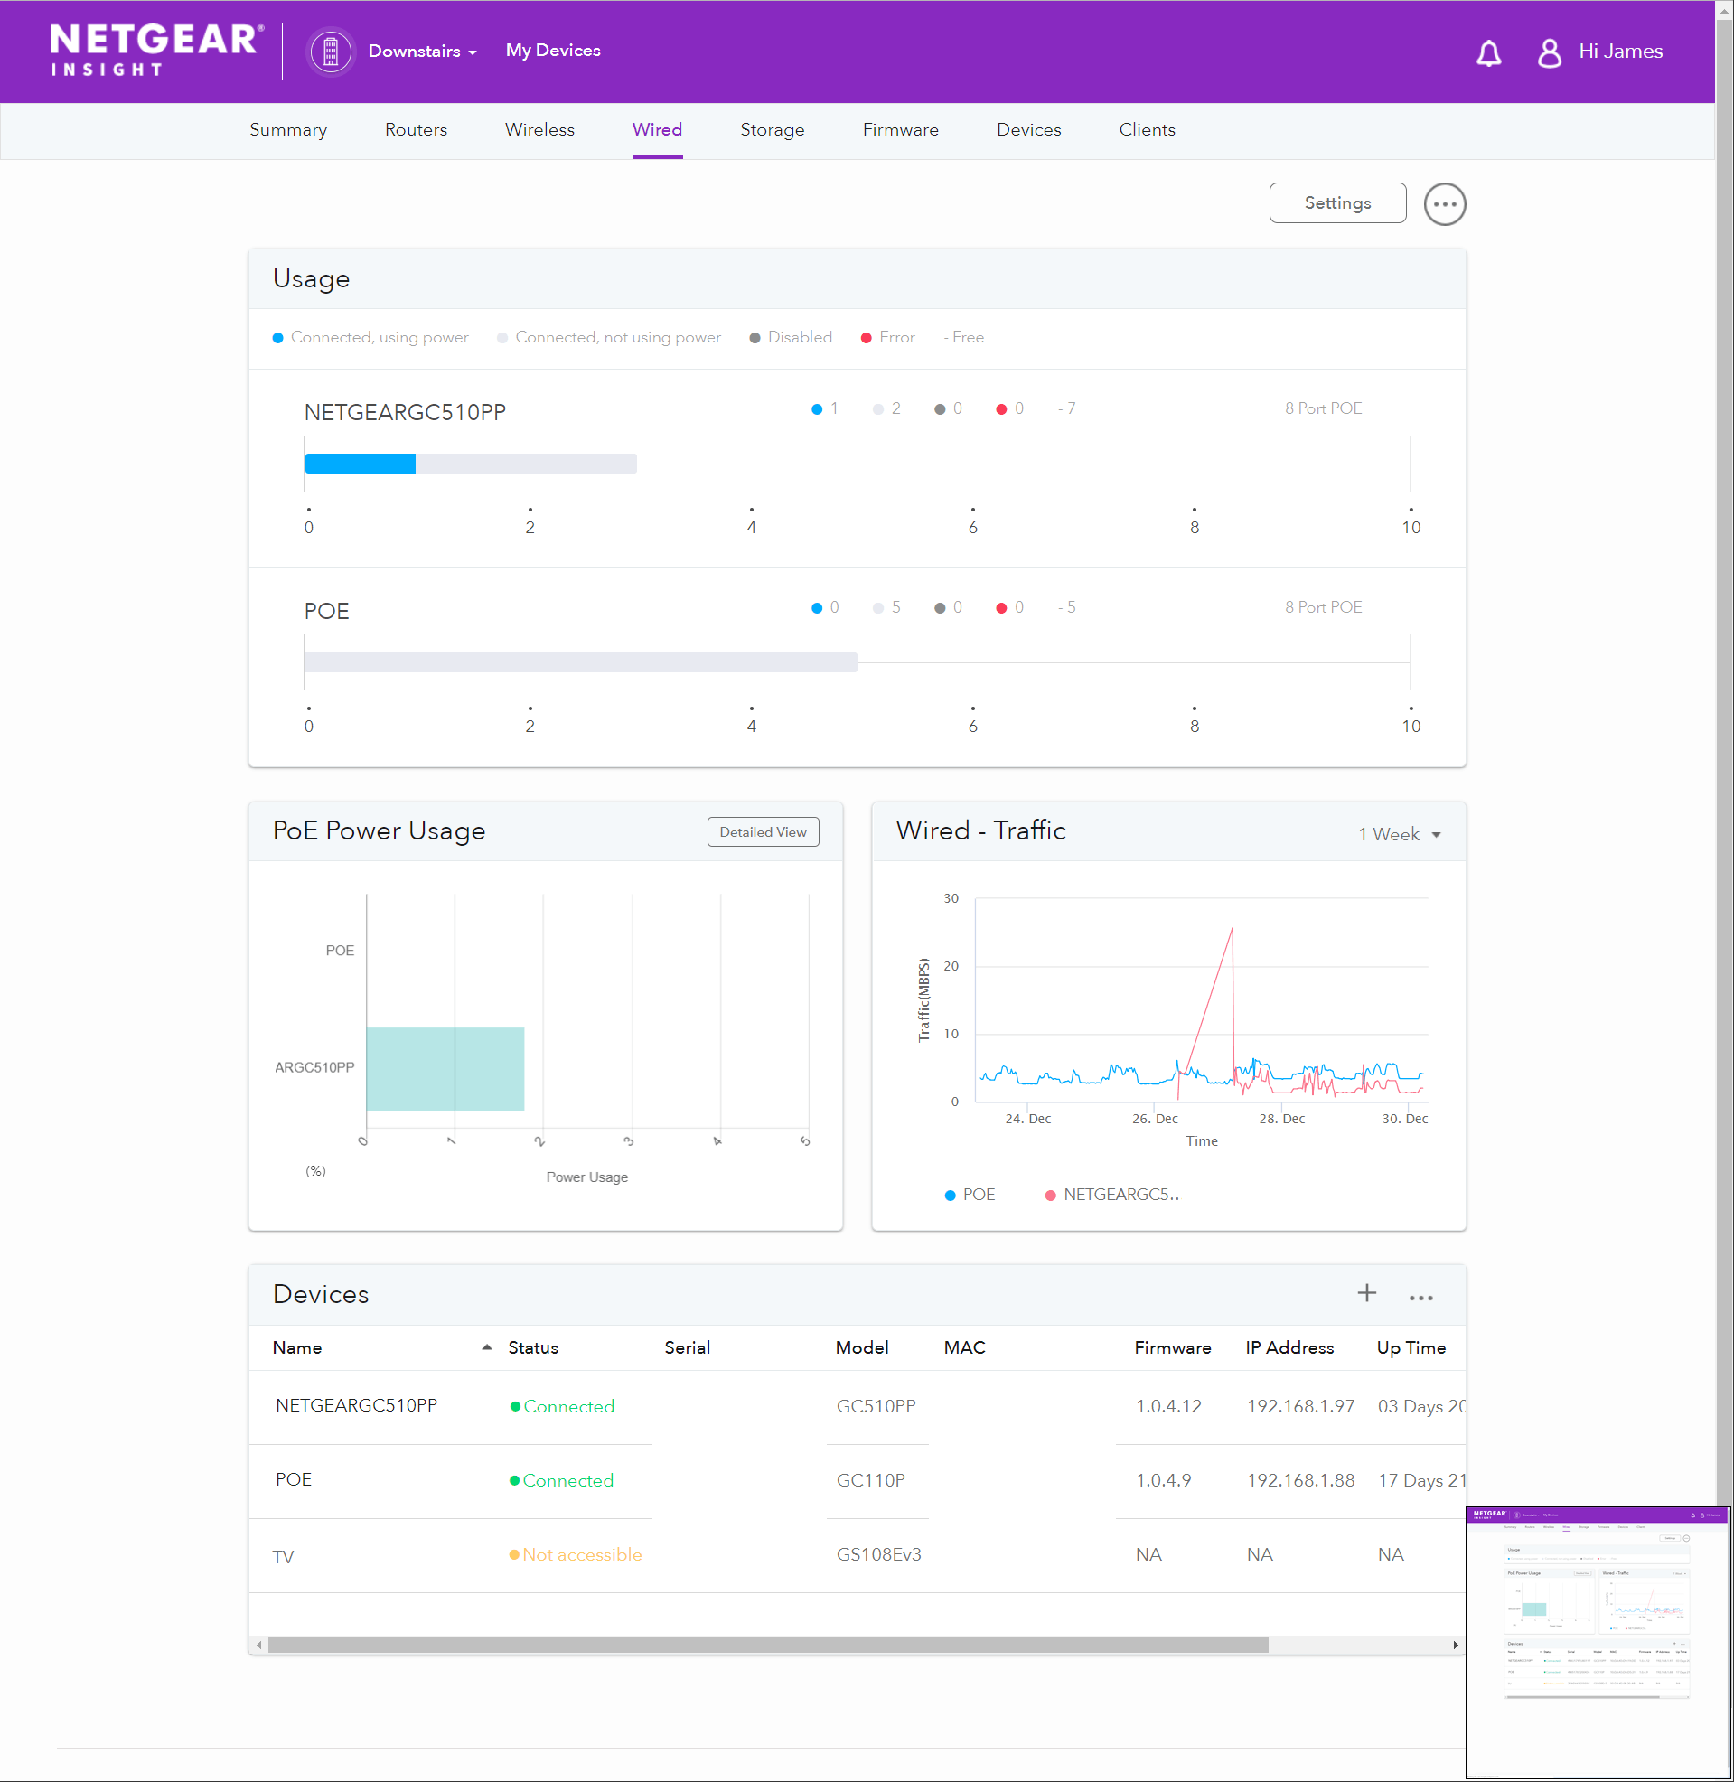Open the Firmware tab
This screenshot has width=1734, height=1782.
tap(900, 130)
